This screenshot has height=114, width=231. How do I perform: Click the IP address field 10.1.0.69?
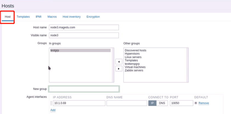[x=79, y=103]
